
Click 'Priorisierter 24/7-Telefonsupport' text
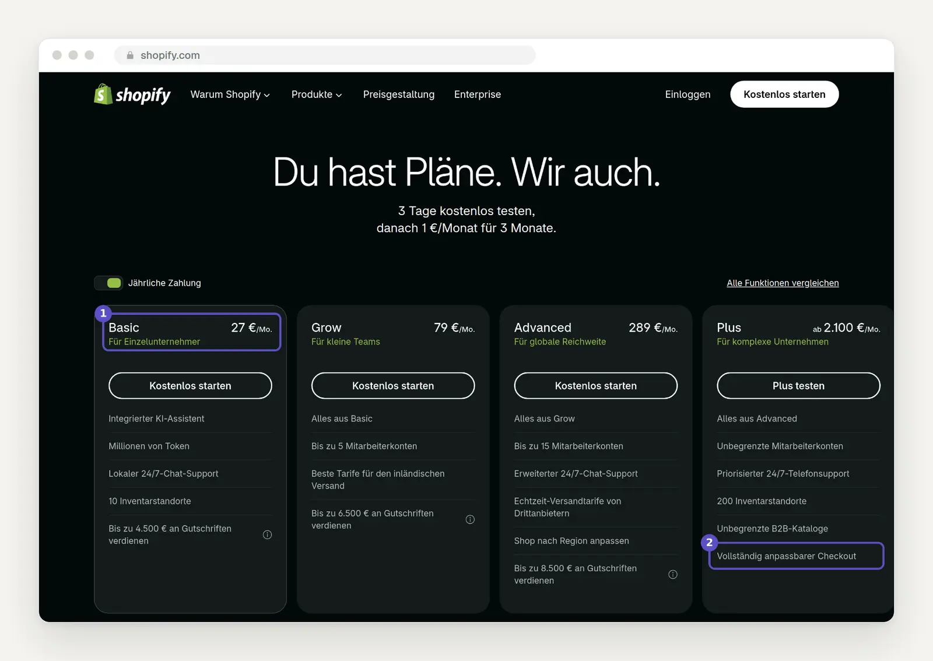tap(783, 473)
